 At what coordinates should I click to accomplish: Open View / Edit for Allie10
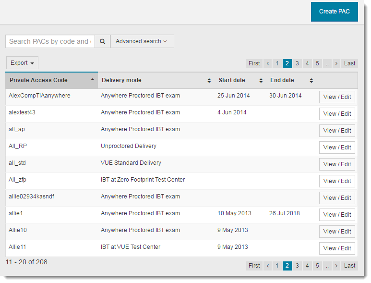[337, 232]
